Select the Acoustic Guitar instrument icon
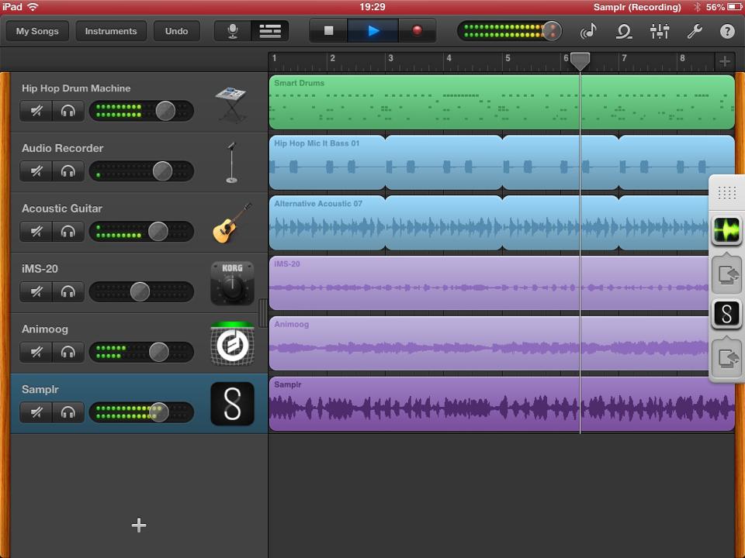The height and width of the screenshot is (558, 745). coord(232,223)
